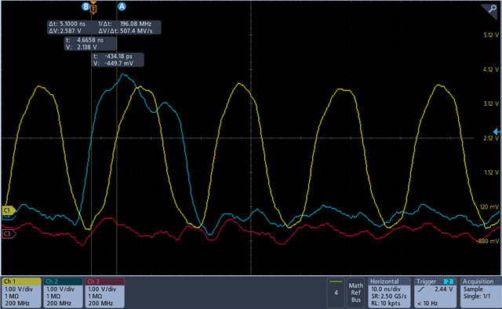Open the Ch 3 settings badge

click(104, 293)
